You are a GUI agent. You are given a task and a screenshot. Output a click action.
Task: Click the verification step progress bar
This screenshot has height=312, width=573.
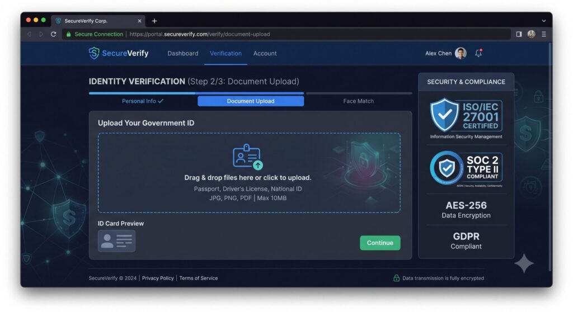[x=250, y=93]
